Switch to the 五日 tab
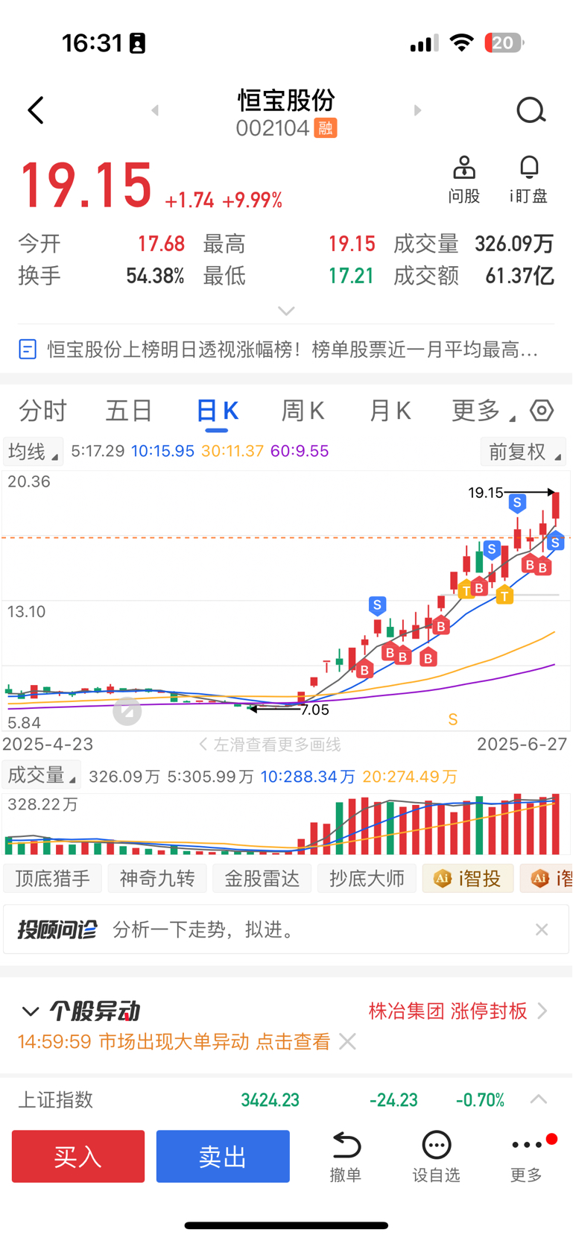Screen dimensions: 573x1241 [x=129, y=411]
